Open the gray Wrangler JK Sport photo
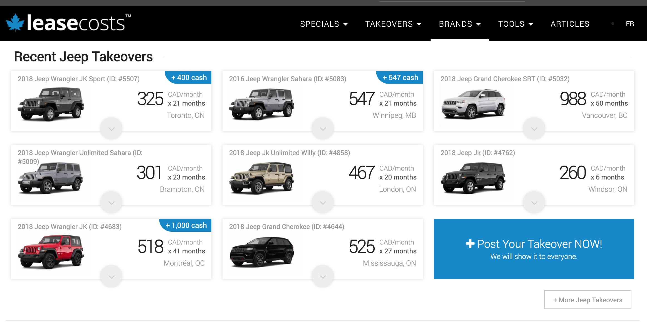 [51, 104]
